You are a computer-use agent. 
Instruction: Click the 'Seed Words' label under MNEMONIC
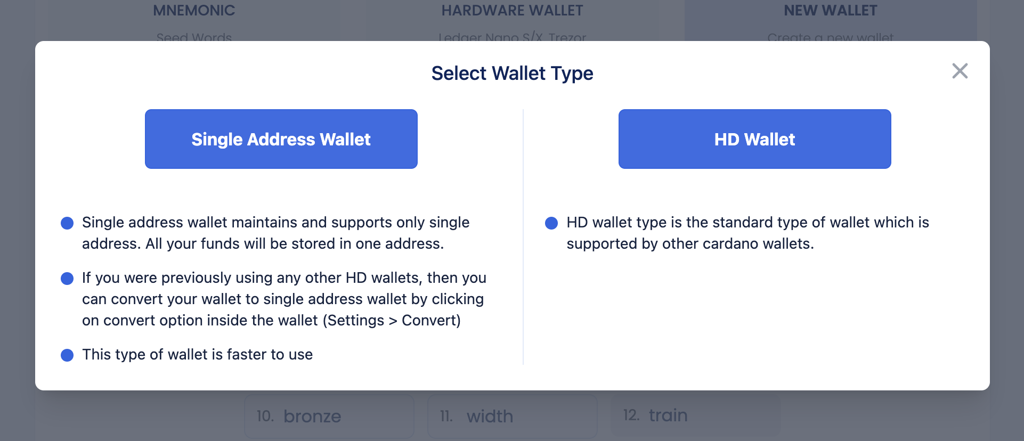(194, 36)
